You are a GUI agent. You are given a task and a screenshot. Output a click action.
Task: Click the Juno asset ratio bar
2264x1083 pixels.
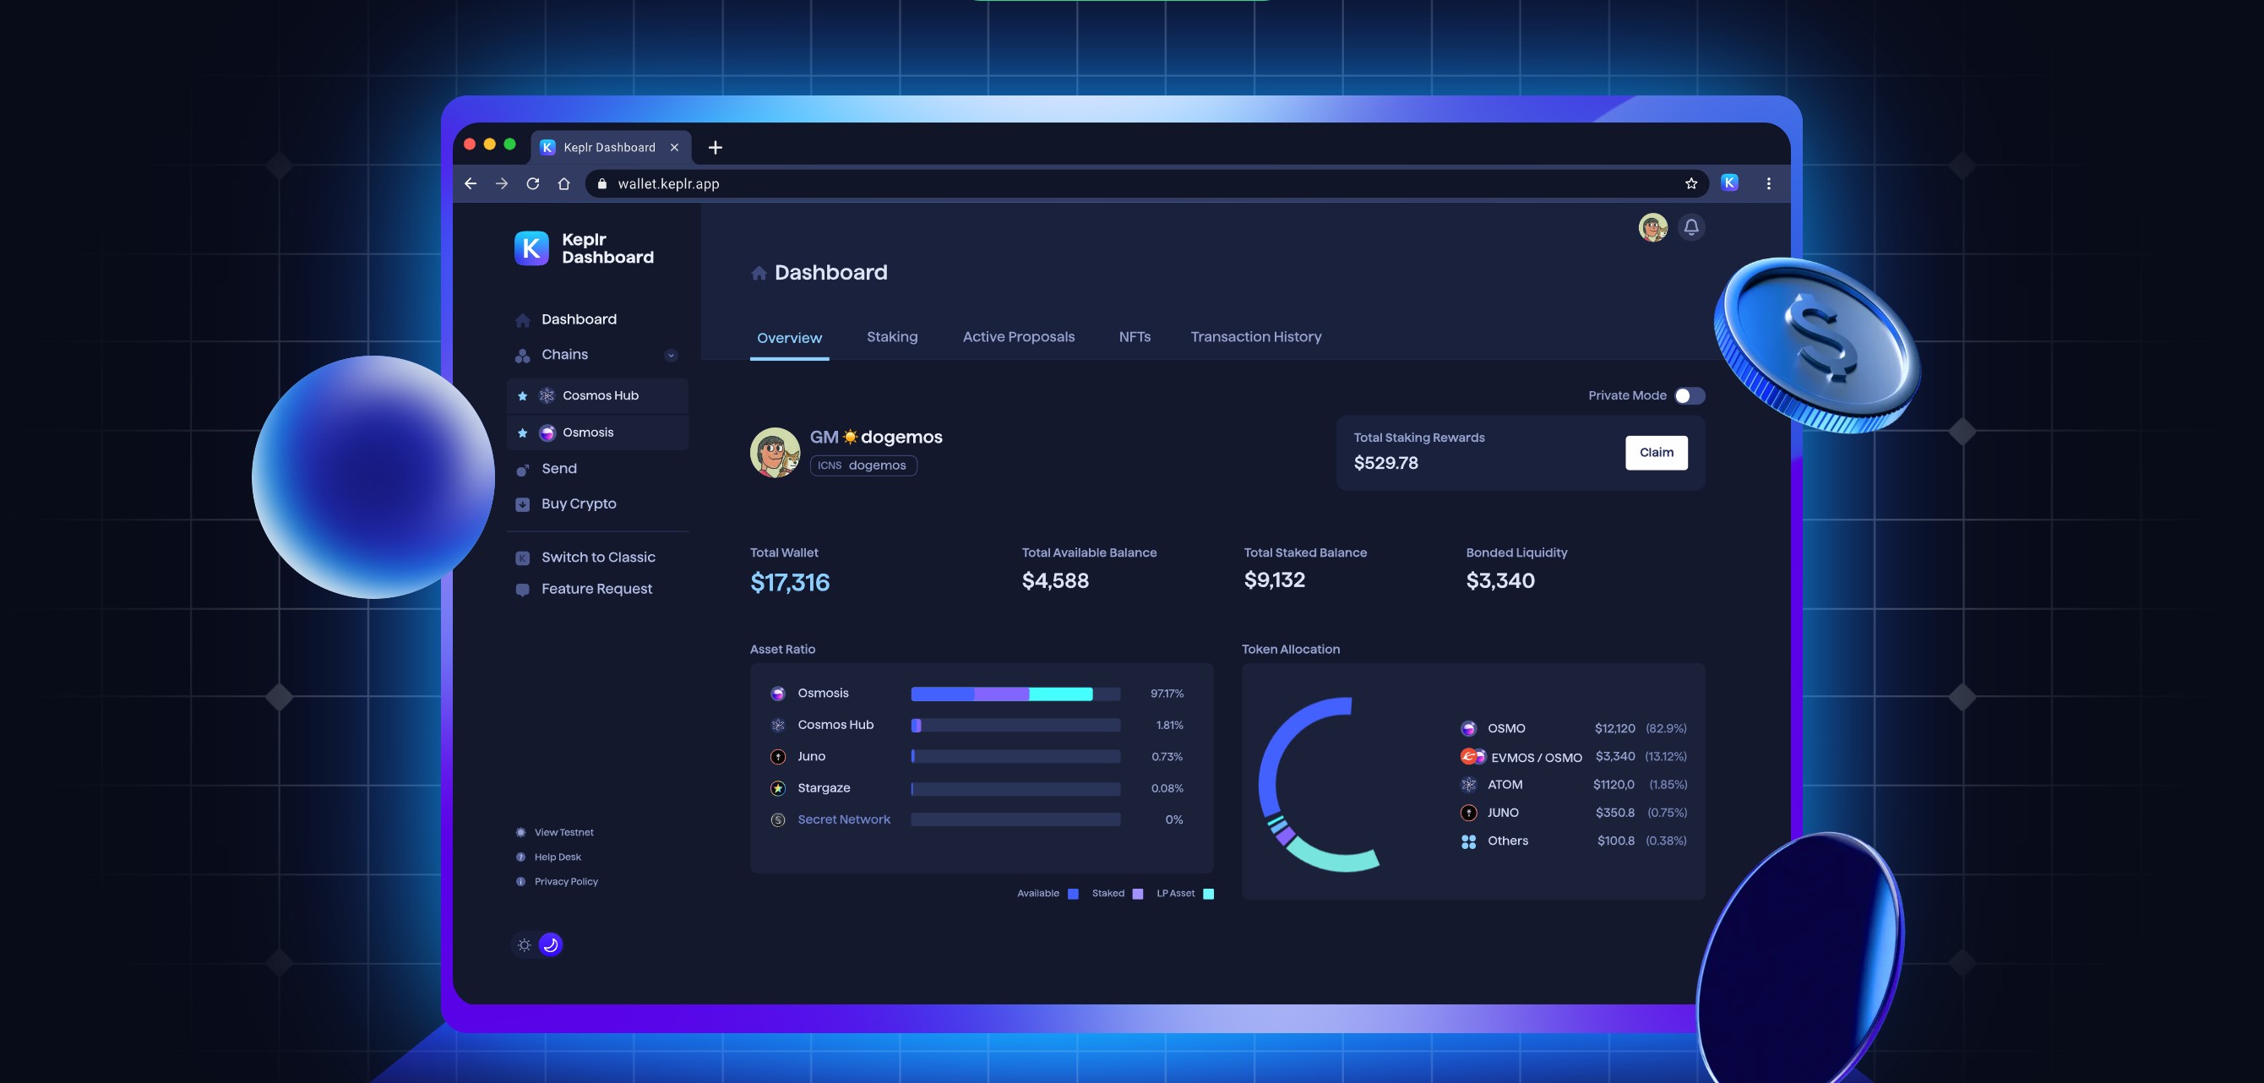[x=1015, y=757]
